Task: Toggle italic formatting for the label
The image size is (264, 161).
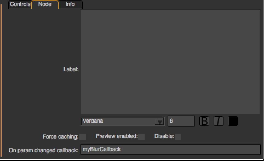Action: 218,121
